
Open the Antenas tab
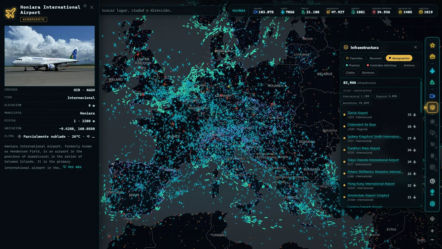pyautogui.click(x=409, y=65)
